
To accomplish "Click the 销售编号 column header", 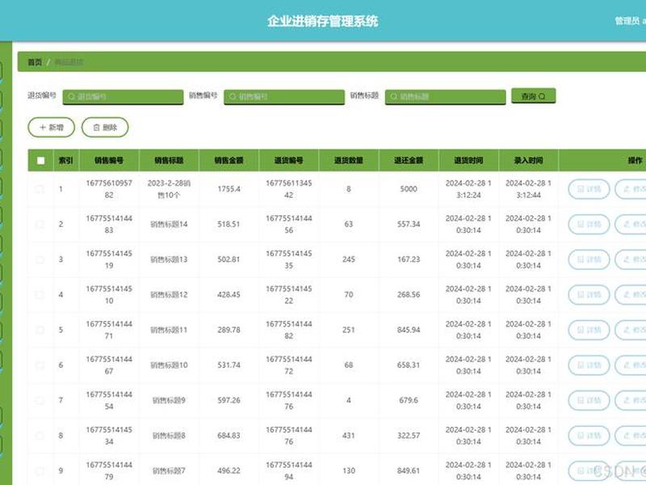I will (109, 160).
